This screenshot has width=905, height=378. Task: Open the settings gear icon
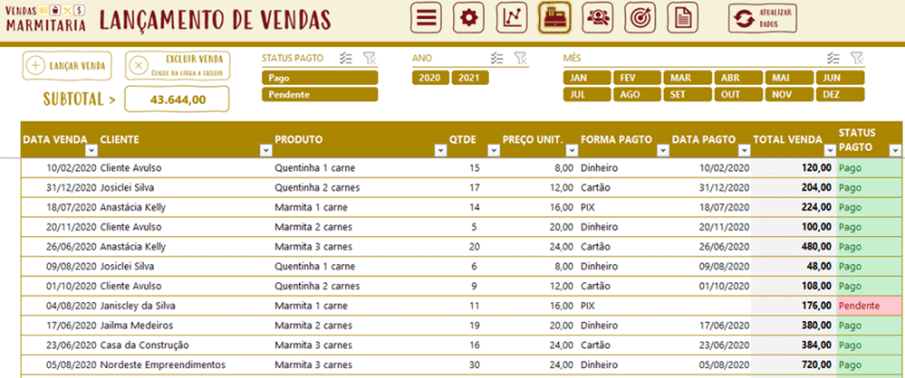468,18
